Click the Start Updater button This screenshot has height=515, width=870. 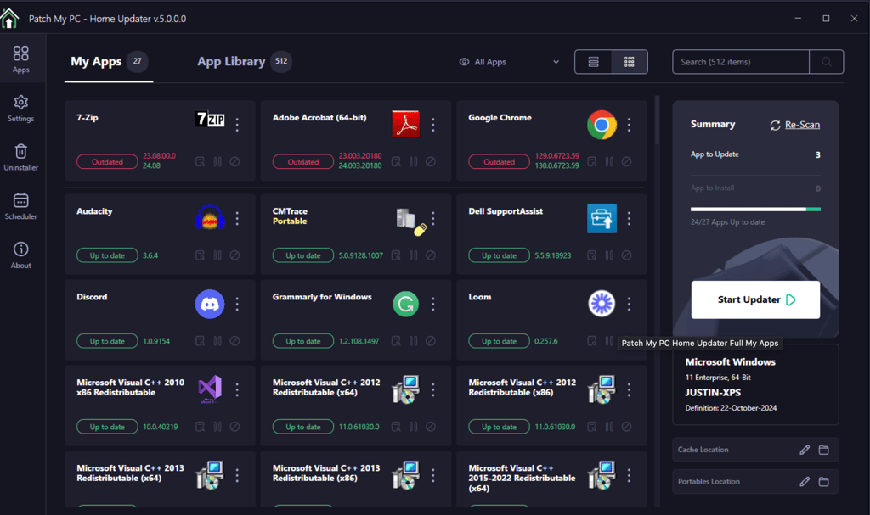pos(755,299)
